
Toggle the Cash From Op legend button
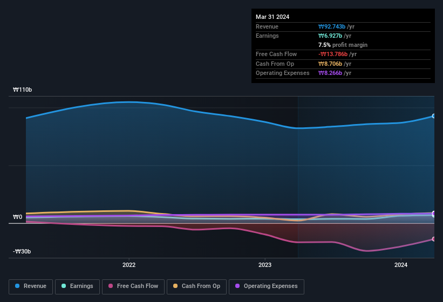click(x=196, y=286)
